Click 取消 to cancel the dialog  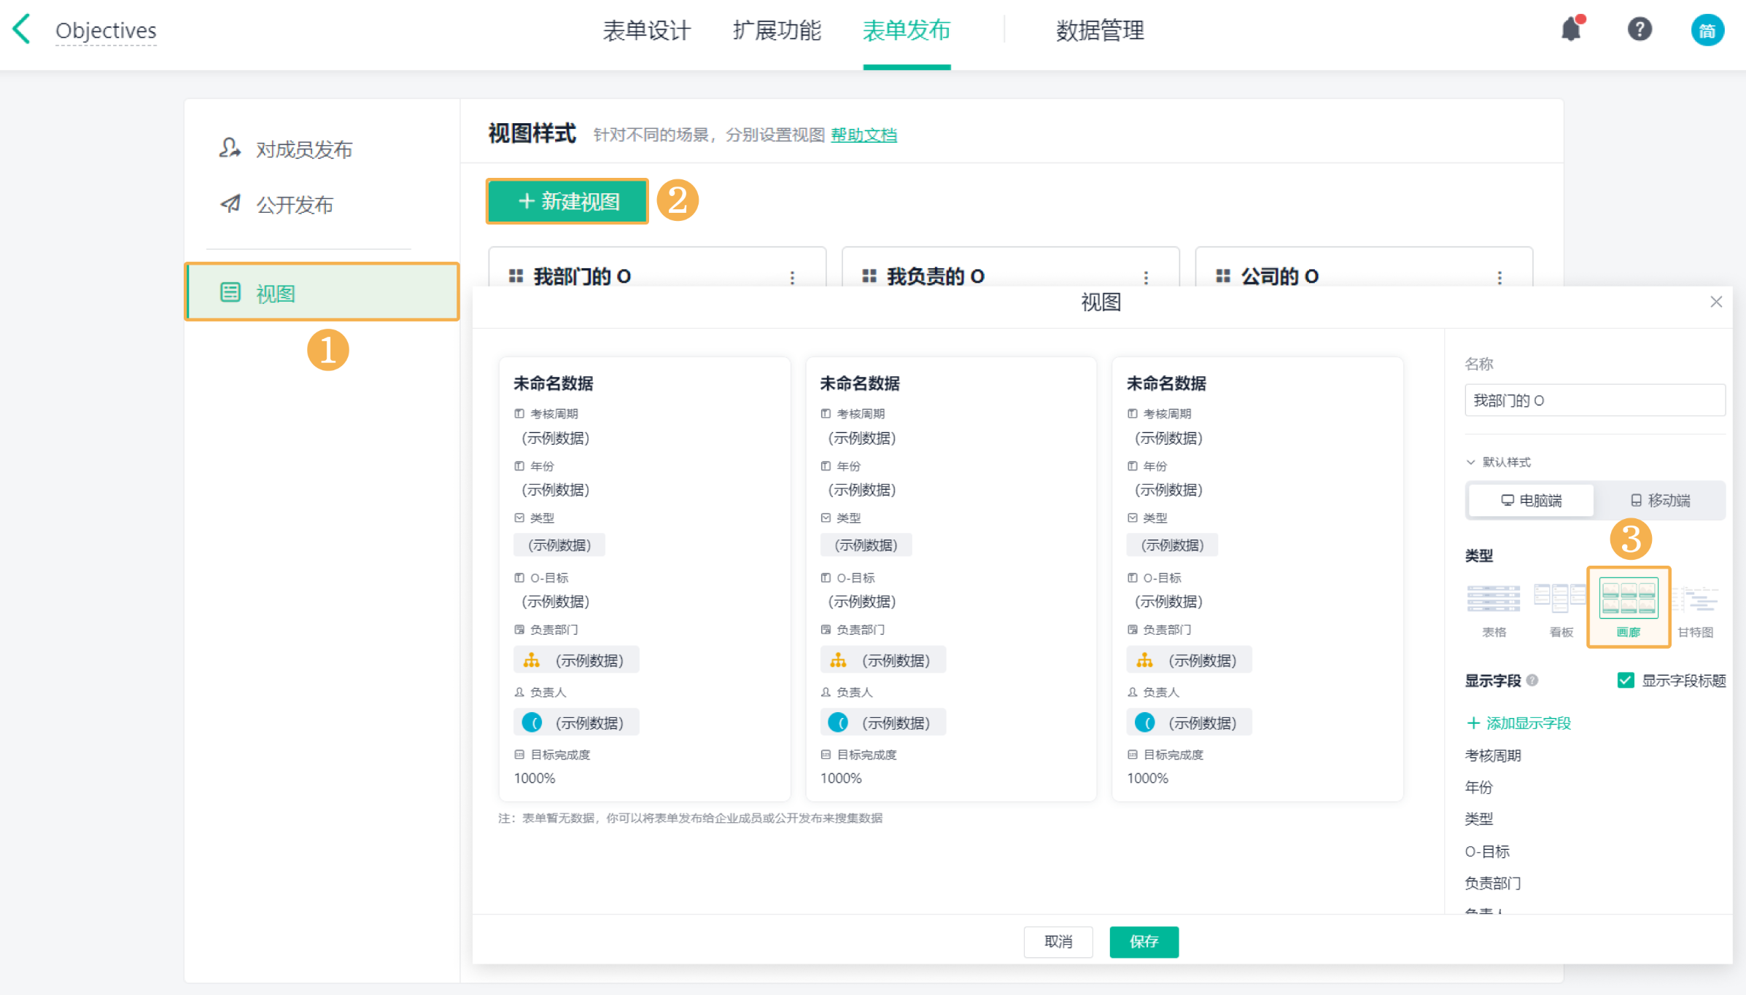(1058, 941)
